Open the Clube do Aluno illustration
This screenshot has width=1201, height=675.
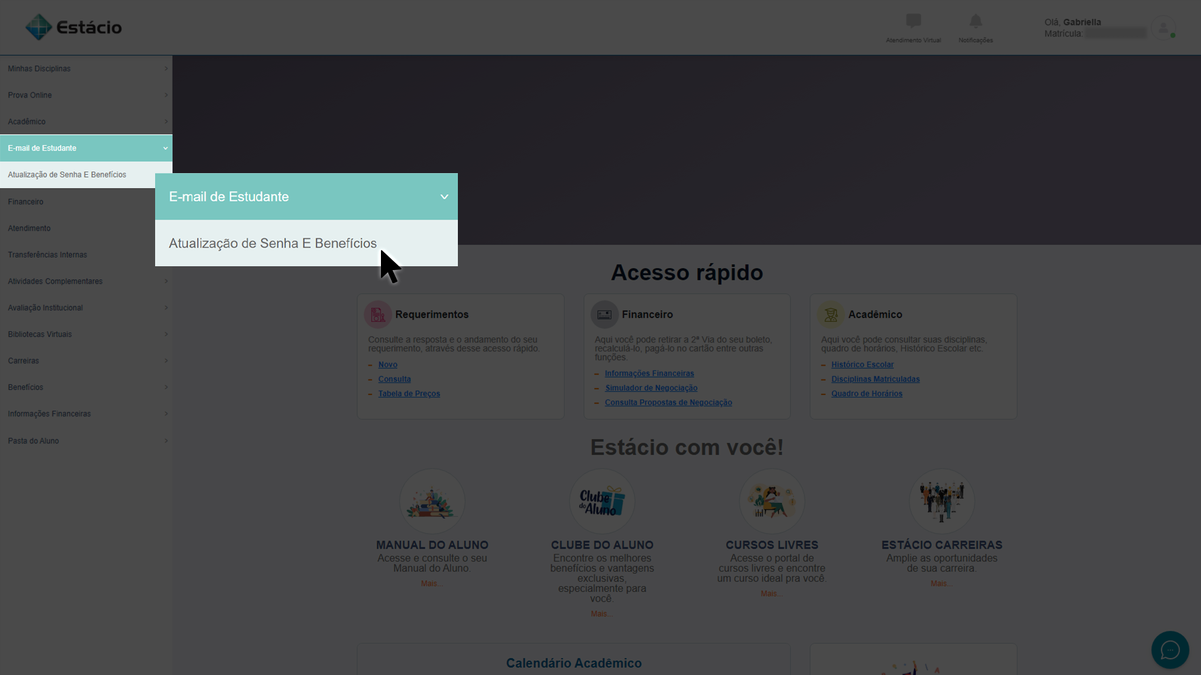[x=602, y=501]
